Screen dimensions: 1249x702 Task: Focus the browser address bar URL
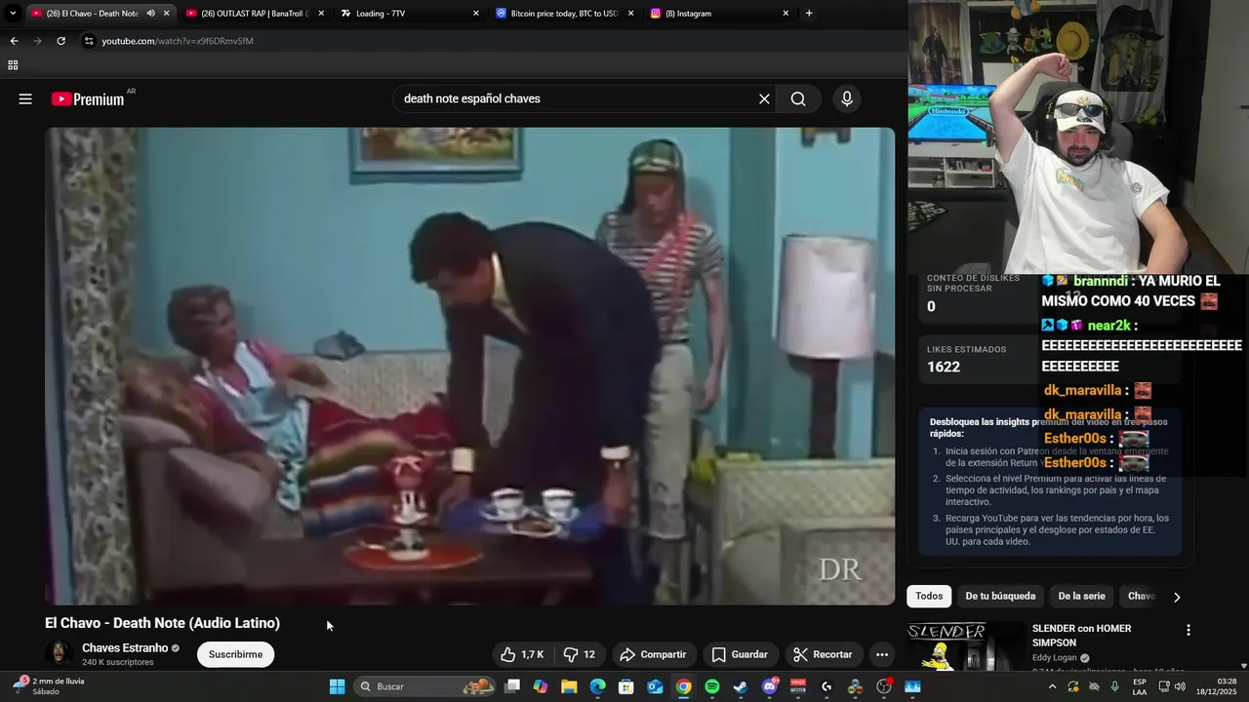178,41
